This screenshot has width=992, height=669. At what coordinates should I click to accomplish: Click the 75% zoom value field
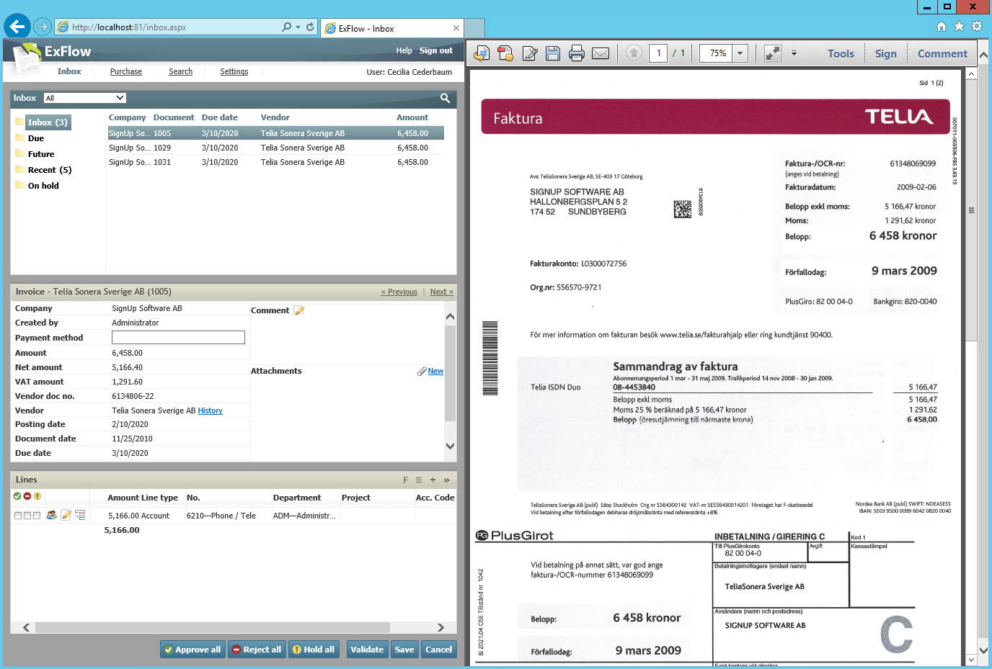point(717,53)
